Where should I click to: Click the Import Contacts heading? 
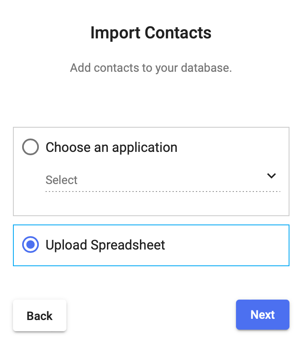coord(151,33)
